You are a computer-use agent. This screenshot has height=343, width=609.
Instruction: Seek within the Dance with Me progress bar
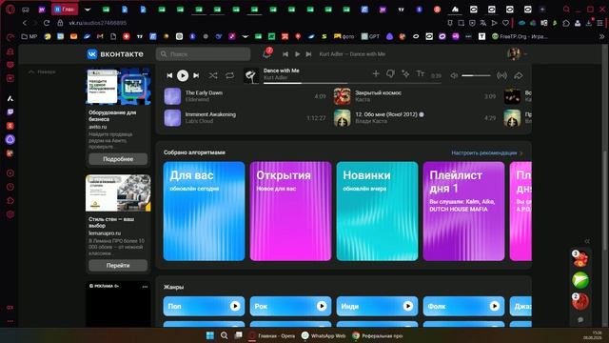[x=352, y=83]
